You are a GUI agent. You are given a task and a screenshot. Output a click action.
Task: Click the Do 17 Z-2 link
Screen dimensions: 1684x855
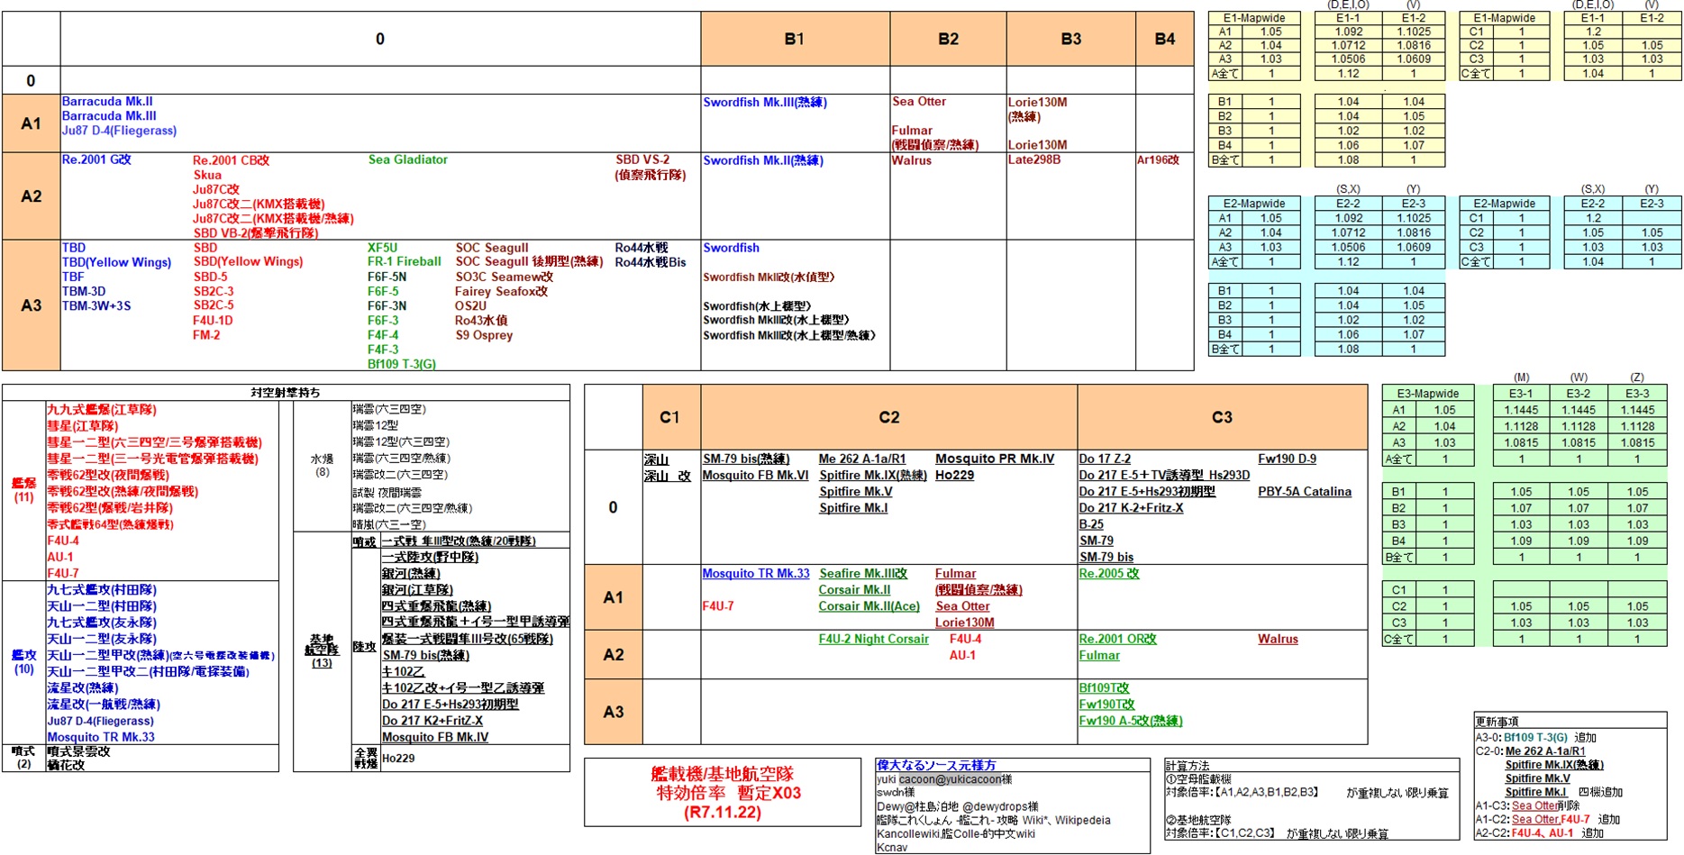1105,459
